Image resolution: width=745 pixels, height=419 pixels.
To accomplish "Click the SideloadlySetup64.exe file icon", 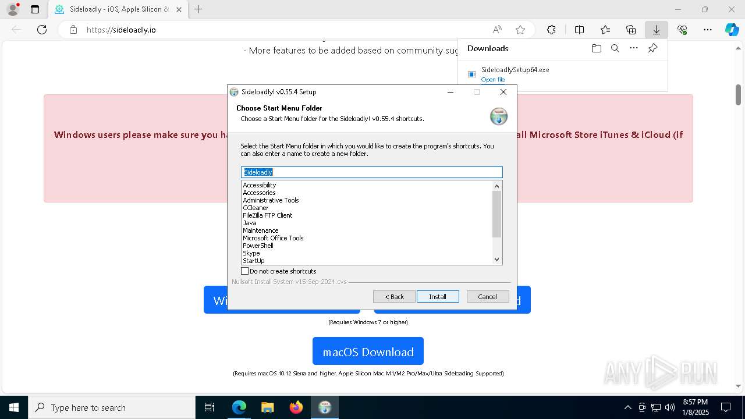I will 472,74.
